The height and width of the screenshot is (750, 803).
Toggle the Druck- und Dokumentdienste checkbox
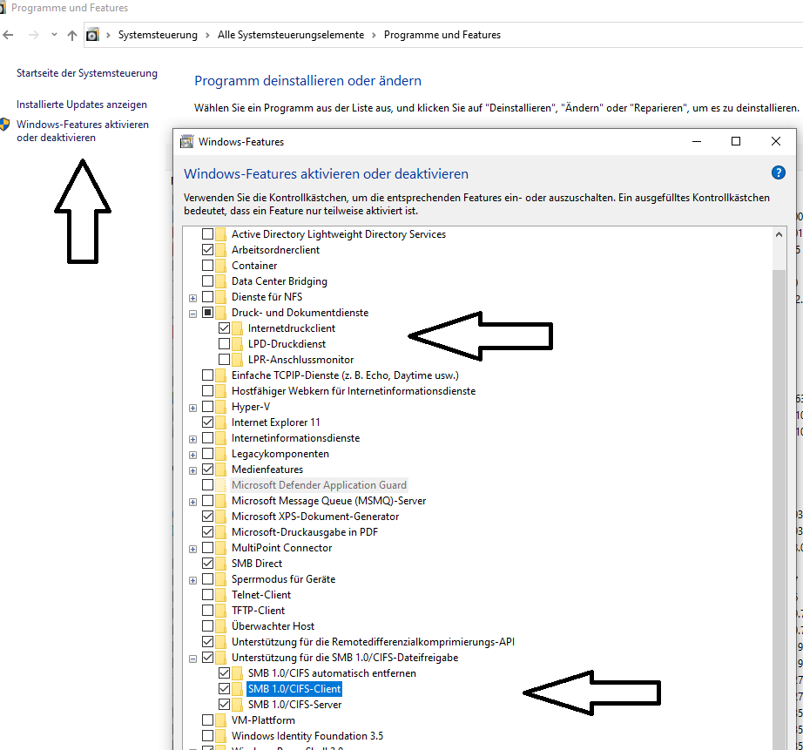pos(207,313)
